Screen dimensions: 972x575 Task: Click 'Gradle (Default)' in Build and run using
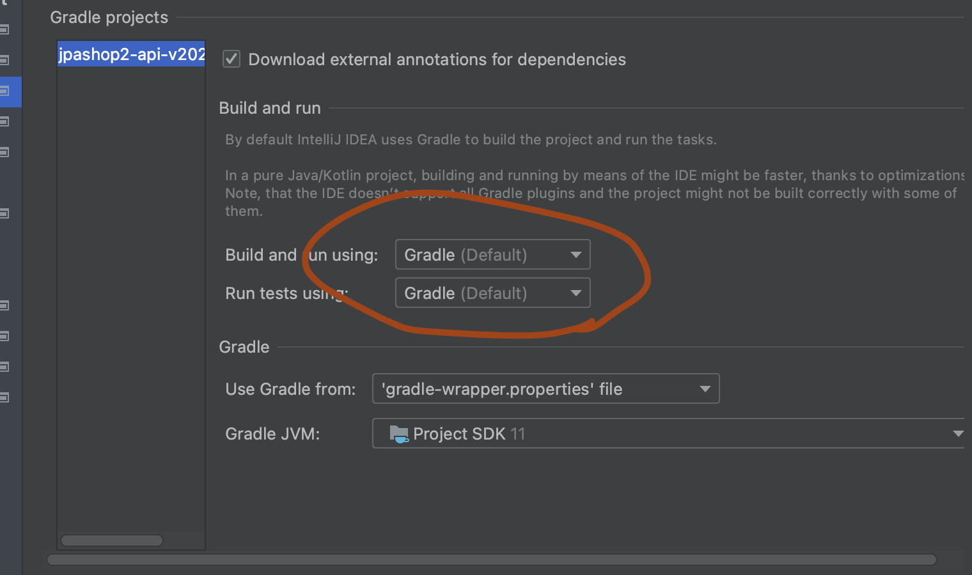466,255
